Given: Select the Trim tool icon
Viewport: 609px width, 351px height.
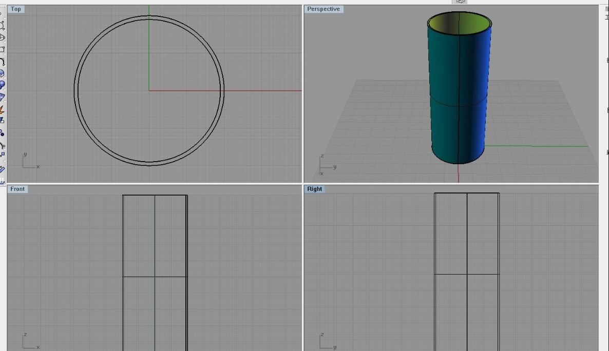Looking at the screenshot, I should [2, 121].
